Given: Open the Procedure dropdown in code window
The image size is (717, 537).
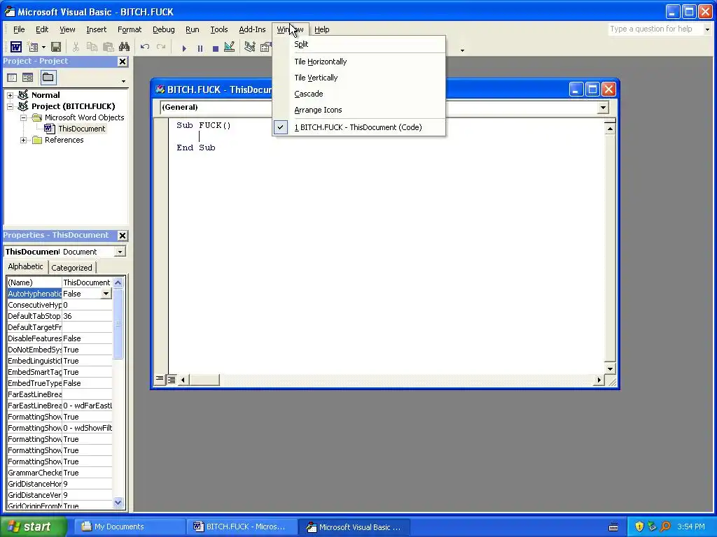Looking at the screenshot, I should (603, 107).
